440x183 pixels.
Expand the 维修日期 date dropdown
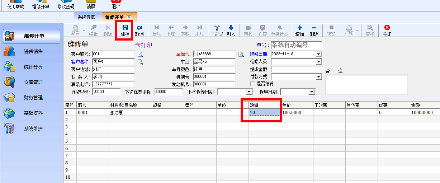coord(319,54)
